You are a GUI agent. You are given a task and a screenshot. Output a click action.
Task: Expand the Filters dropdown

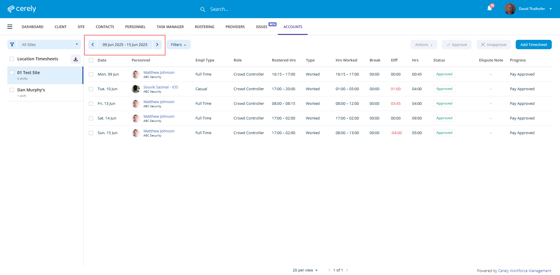click(178, 45)
